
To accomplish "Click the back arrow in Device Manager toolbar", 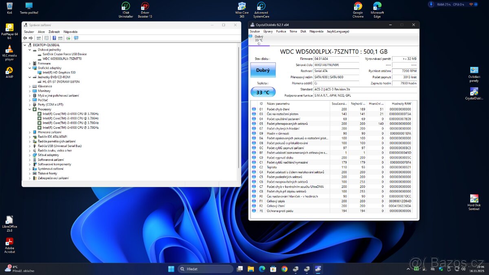I will coord(25,38).
